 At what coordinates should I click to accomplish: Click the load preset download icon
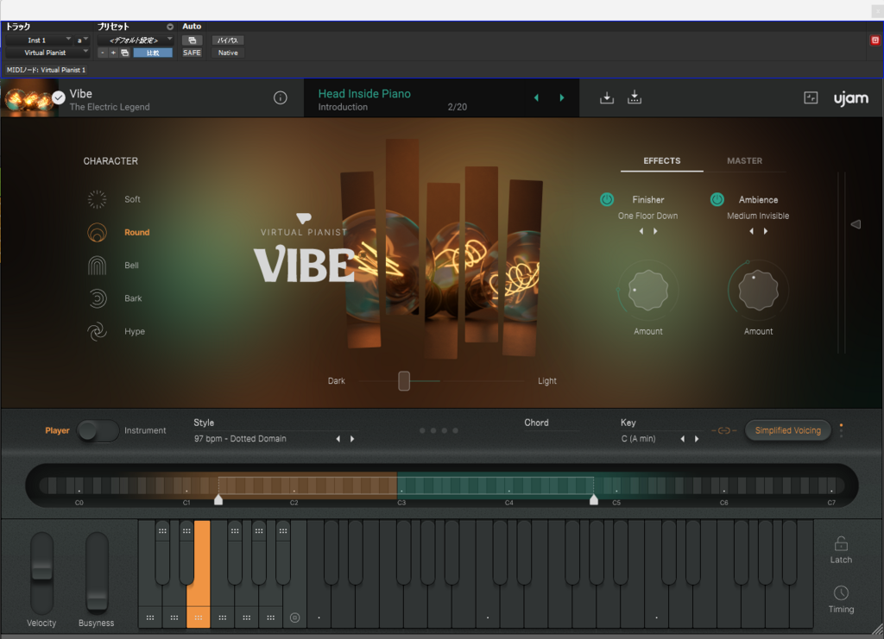click(x=607, y=98)
